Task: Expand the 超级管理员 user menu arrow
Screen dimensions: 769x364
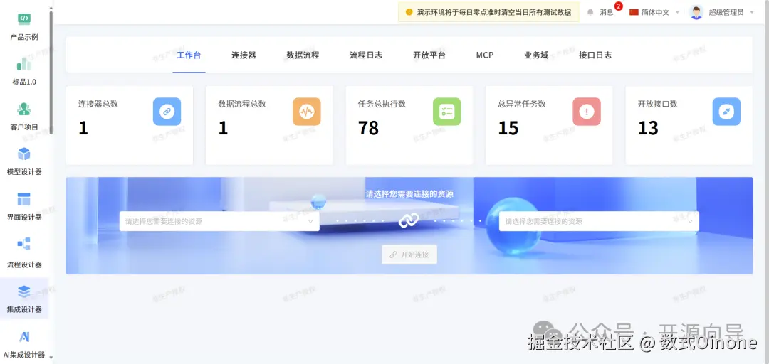Action: point(752,12)
